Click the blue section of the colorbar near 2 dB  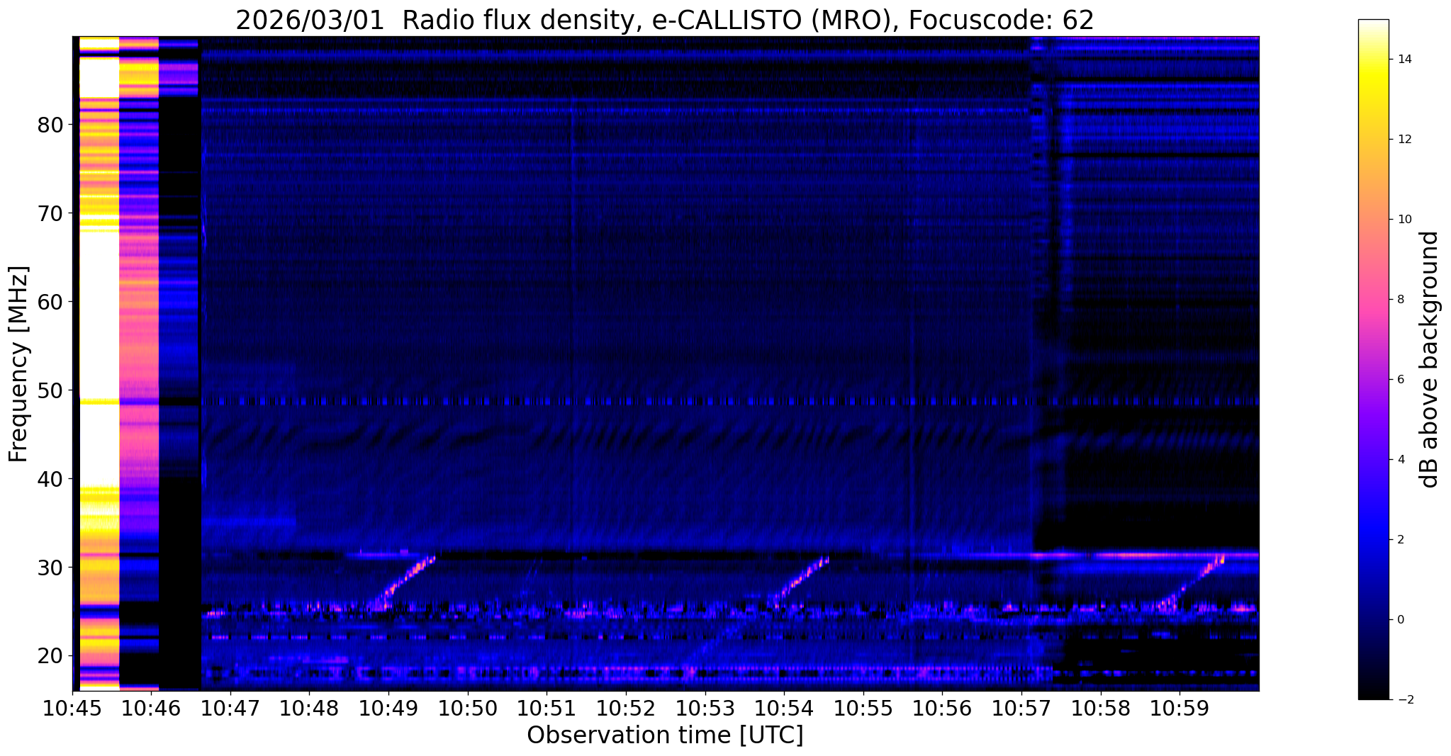(x=1373, y=540)
